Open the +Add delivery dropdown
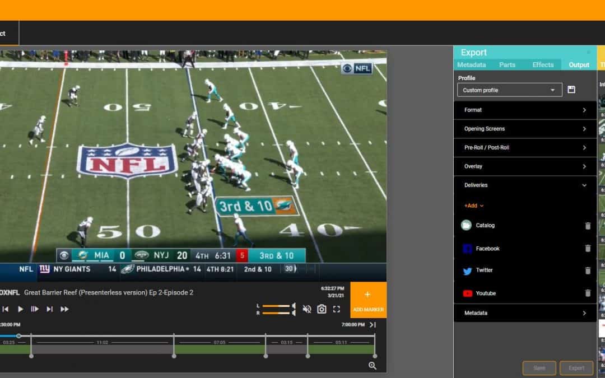 coord(474,206)
